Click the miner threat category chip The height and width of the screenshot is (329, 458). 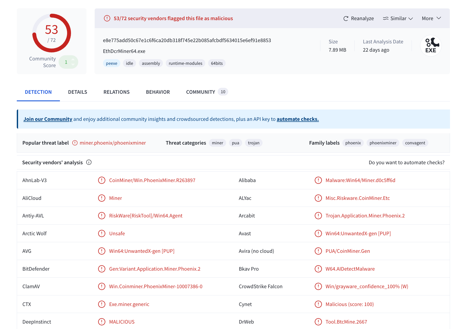pyautogui.click(x=217, y=143)
